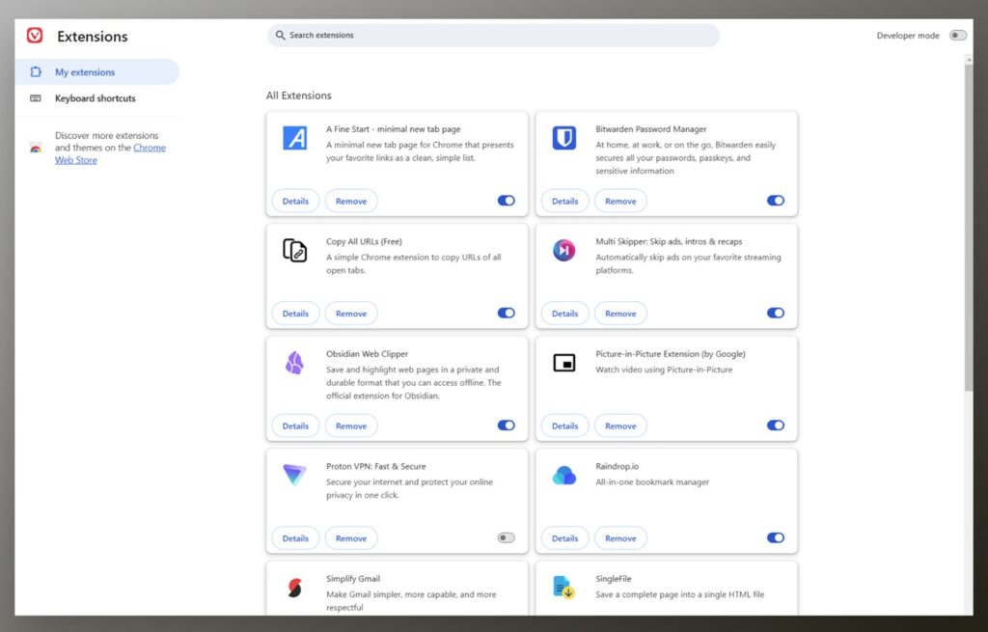Disable Obsidian Web Clipper toggle

(x=506, y=426)
